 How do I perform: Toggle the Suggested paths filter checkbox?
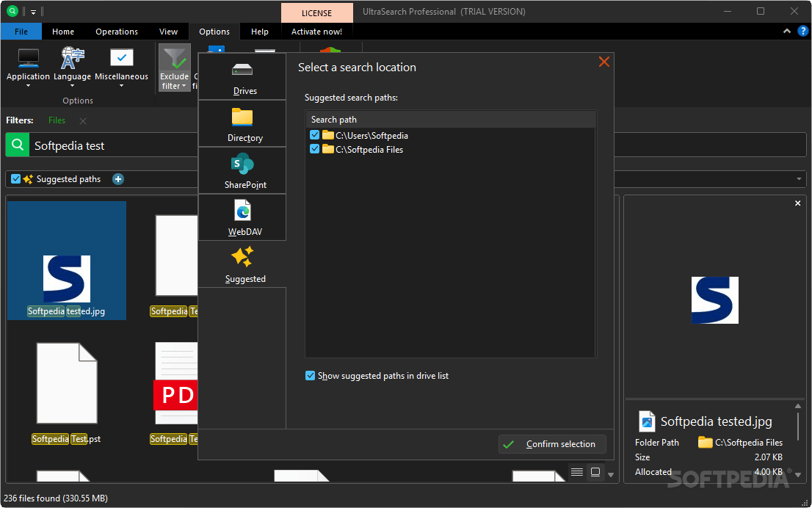click(x=15, y=178)
